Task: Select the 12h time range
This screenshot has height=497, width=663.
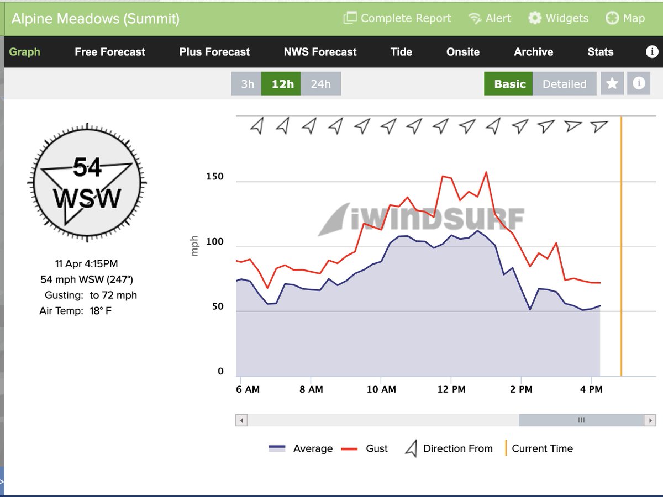Action: tap(282, 84)
